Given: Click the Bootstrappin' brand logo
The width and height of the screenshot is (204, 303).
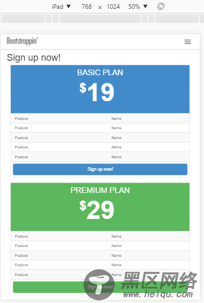Looking at the screenshot, I should pos(22,41).
